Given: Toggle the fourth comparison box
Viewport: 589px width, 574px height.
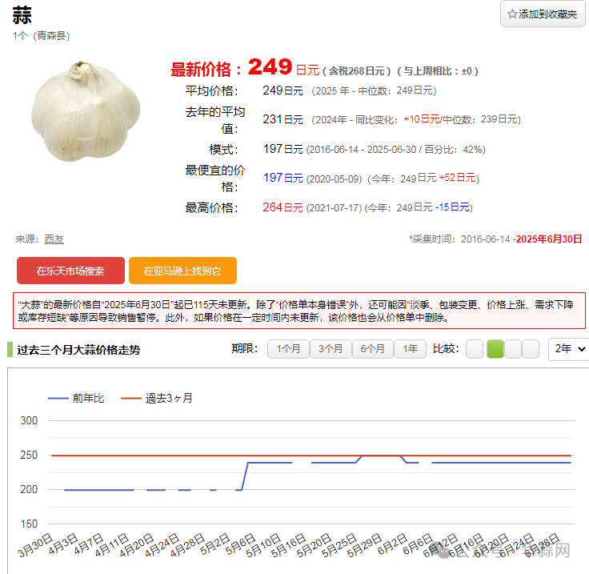Looking at the screenshot, I should [531, 349].
